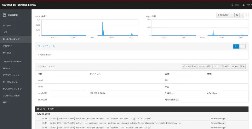252x129 pixels.
Task: Open 端末 terminal in the sidebar
Action: point(5,102)
